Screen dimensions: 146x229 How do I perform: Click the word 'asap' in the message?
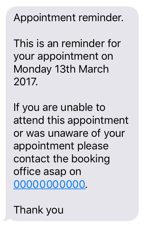[x=55, y=172]
